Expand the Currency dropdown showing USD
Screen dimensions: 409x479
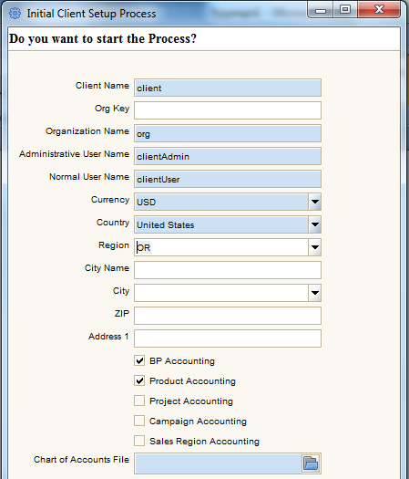click(315, 202)
